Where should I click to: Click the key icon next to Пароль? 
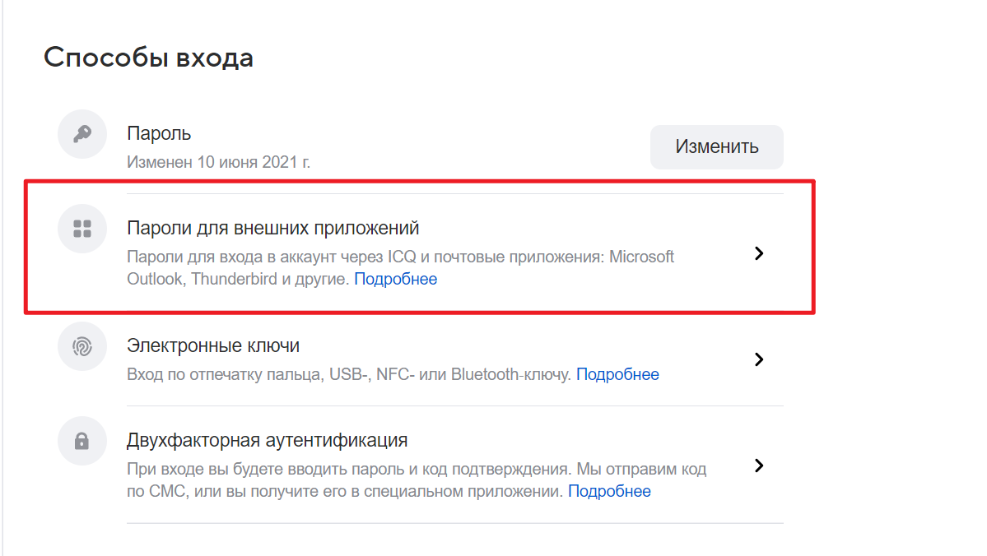pos(82,134)
